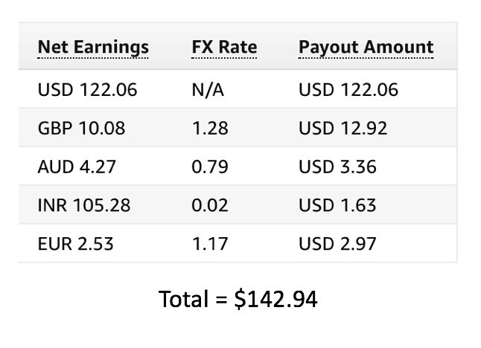
Task: Click the 1.28 FX rate value
Action: pos(210,128)
